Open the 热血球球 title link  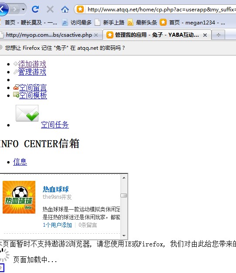56,189
